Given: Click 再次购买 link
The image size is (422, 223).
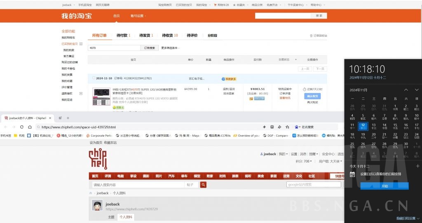Looking at the screenshot, I should [x=312, y=102].
